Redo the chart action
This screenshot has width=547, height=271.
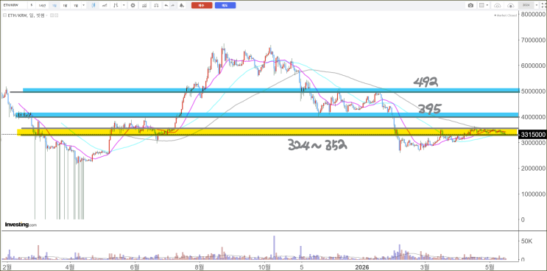pyautogui.click(x=173, y=5)
